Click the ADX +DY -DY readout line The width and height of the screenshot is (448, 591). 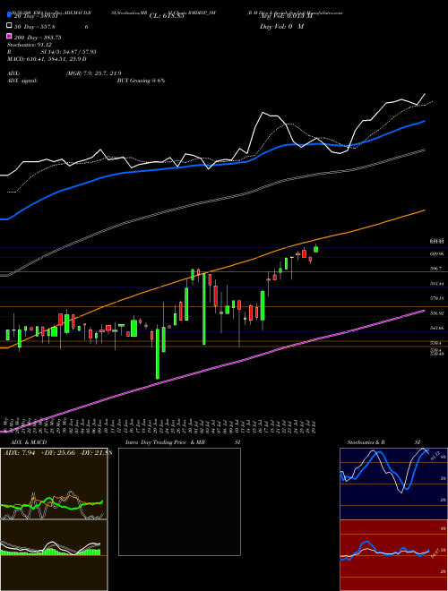point(57,453)
